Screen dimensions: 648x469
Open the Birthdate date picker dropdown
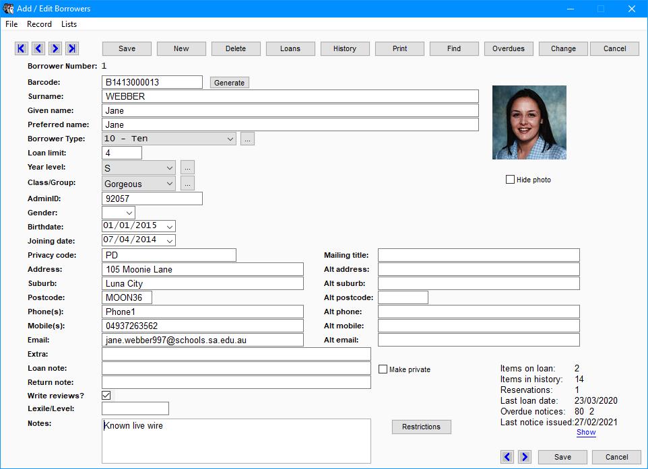(170, 226)
